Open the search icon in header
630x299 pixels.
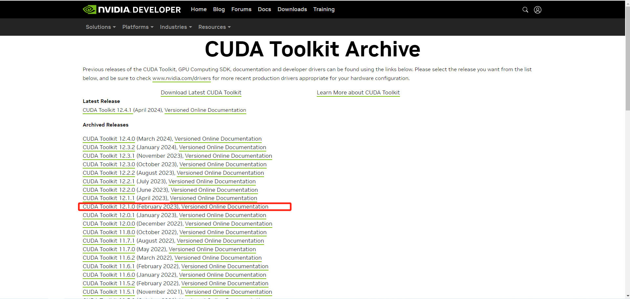[x=525, y=10]
